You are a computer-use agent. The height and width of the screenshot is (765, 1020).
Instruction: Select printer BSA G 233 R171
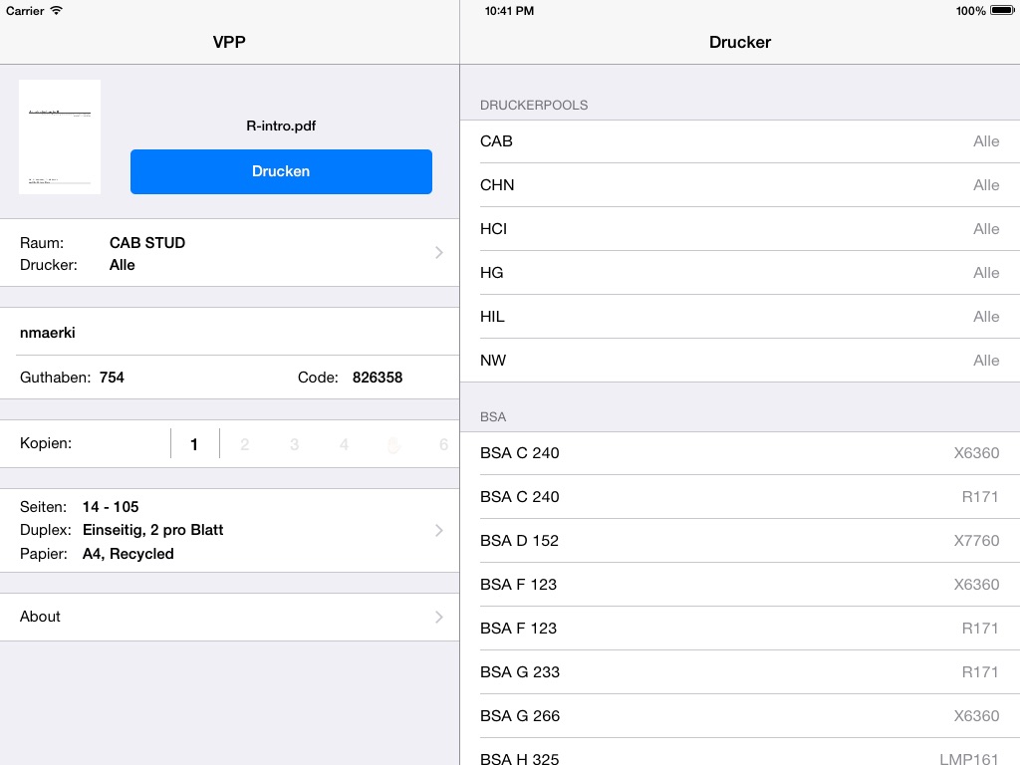click(740, 672)
